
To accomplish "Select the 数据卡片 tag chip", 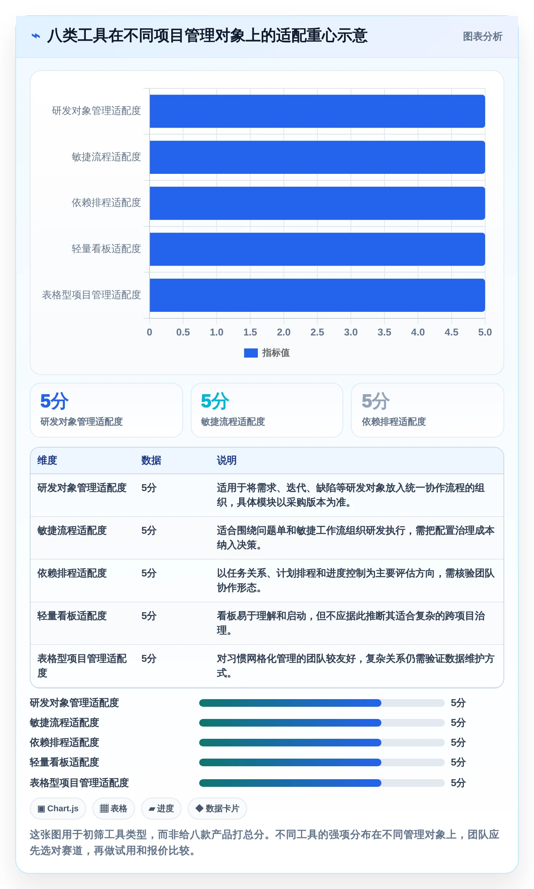I will coord(217,809).
